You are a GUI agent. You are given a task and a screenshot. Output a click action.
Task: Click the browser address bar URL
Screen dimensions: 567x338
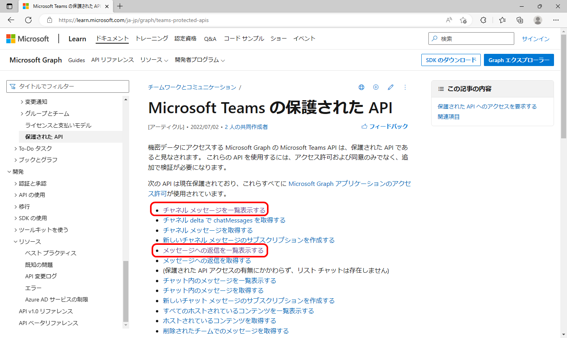pyautogui.click(x=134, y=20)
